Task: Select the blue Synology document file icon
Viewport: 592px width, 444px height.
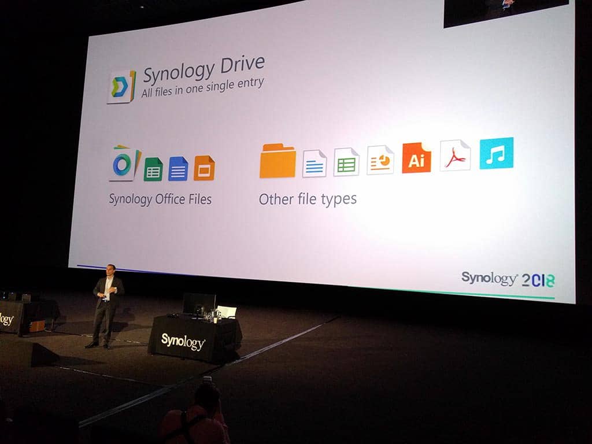Action: (x=178, y=169)
